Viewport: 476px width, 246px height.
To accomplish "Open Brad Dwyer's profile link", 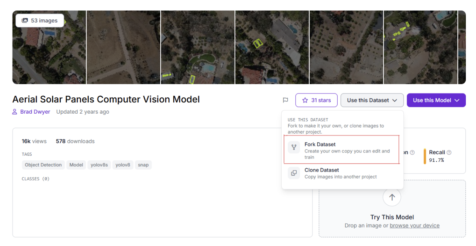I will [35, 112].
